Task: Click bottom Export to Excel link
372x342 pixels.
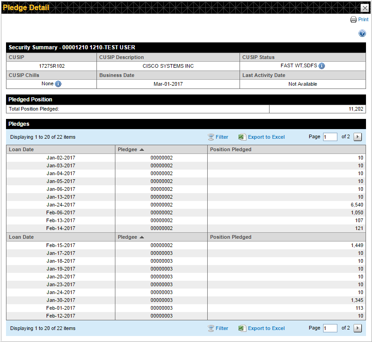Action: pyautogui.click(x=266, y=328)
